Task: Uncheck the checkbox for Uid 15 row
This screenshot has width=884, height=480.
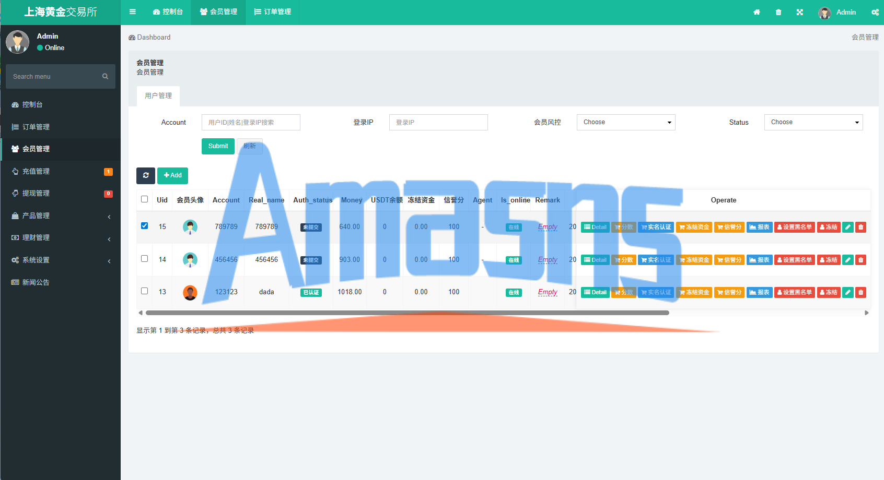Action: (145, 226)
